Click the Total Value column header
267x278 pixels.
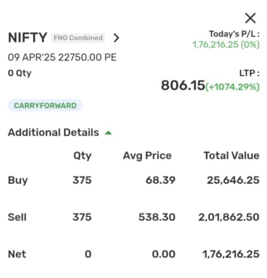tap(231, 156)
